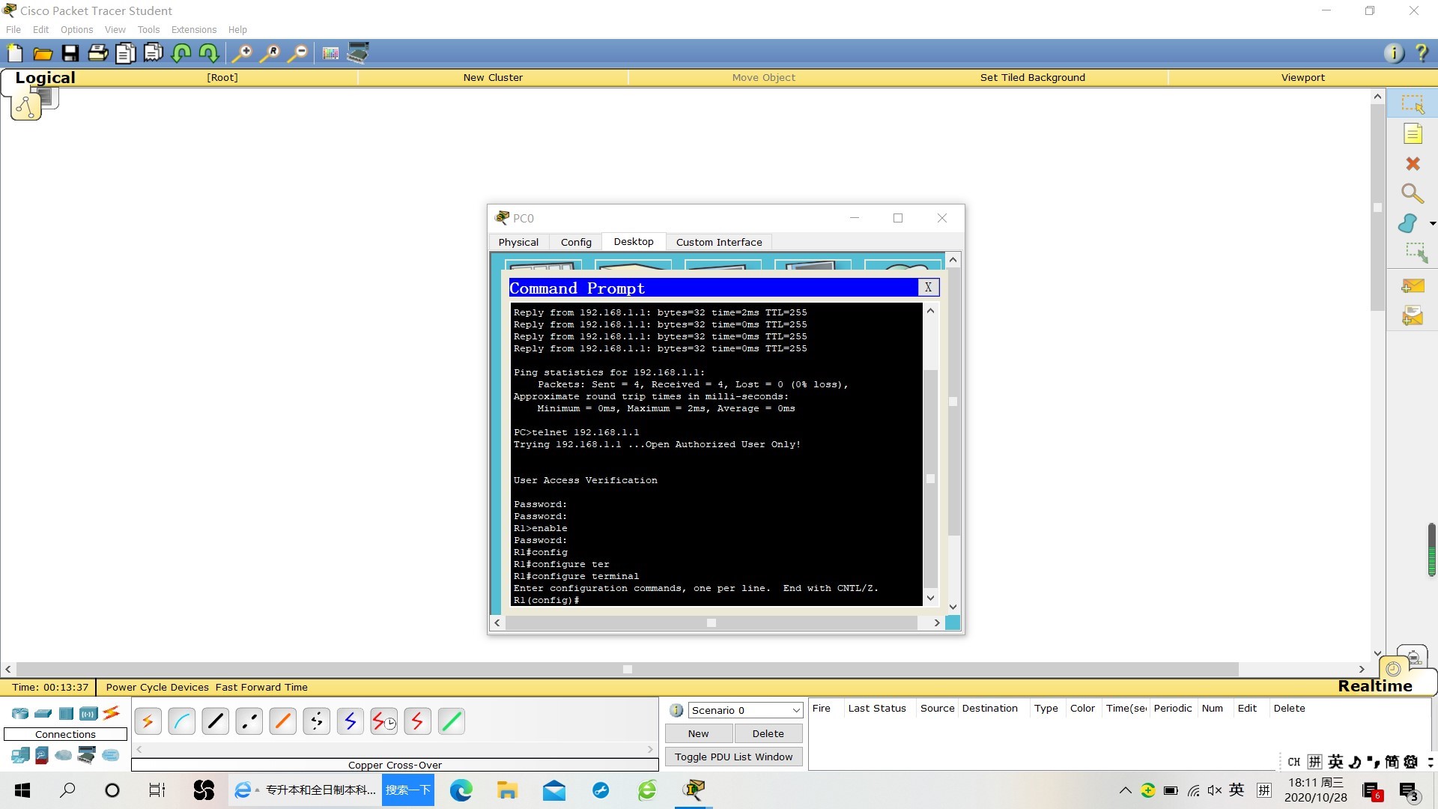Open the question mark Help icon
This screenshot has height=809, width=1438.
point(1422,53)
